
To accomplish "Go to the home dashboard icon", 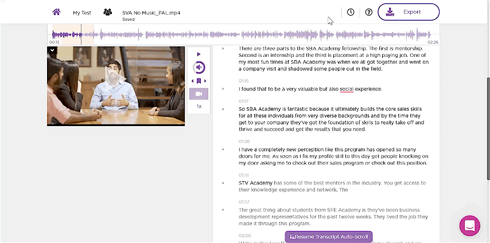I will tap(56, 12).
